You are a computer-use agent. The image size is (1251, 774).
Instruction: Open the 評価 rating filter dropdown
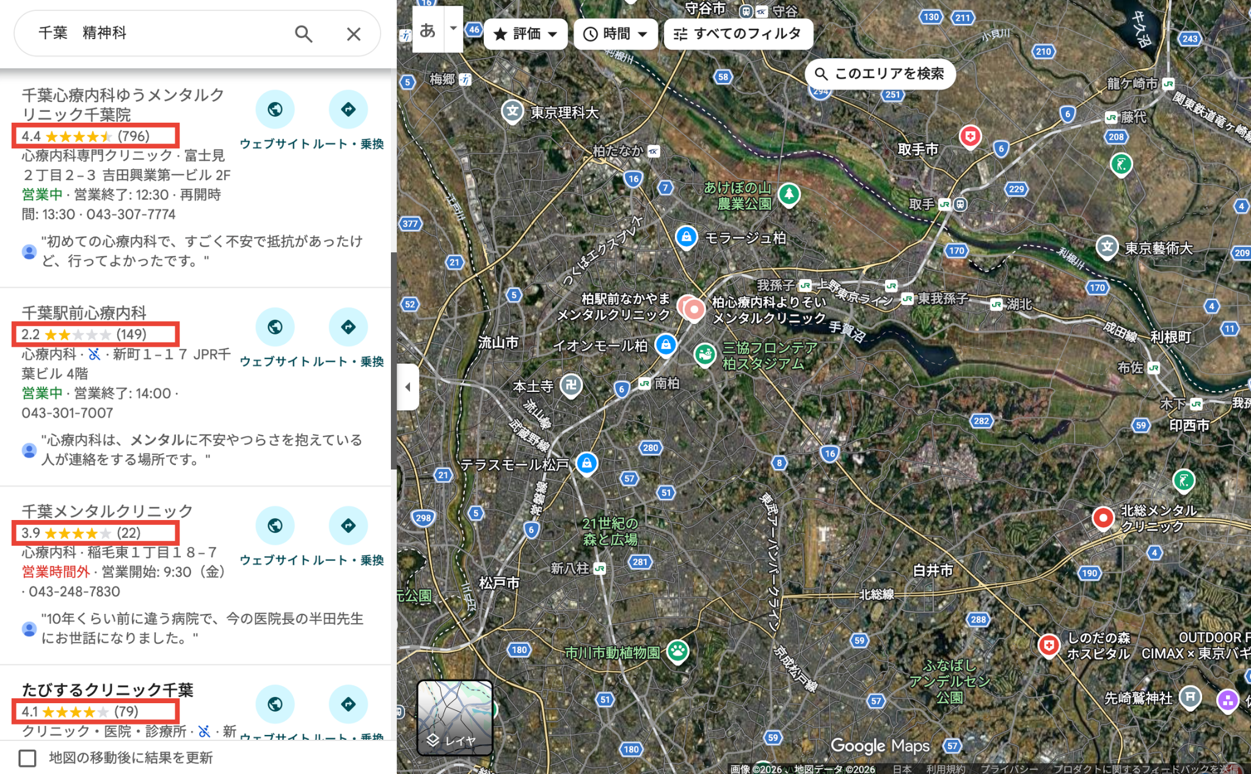pyautogui.click(x=525, y=34)
